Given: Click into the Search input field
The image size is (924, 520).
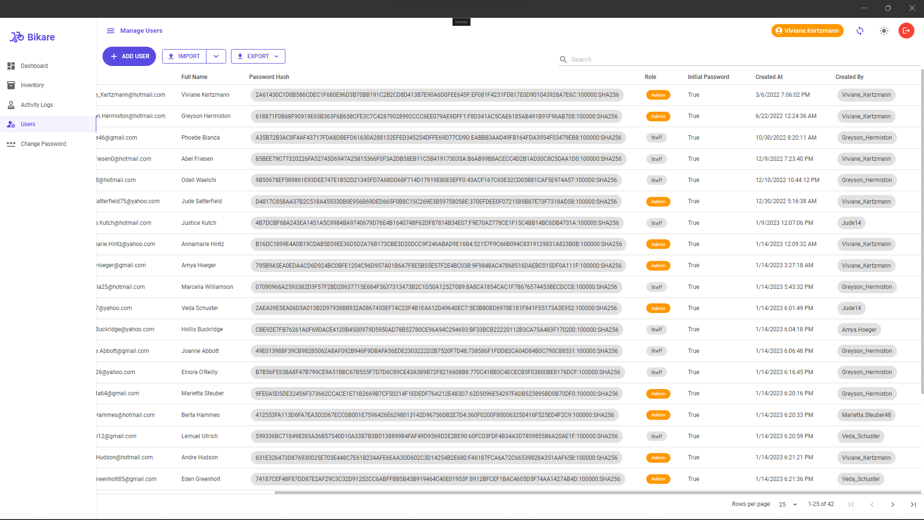Looking at the screenshot, I should (741, 60).
